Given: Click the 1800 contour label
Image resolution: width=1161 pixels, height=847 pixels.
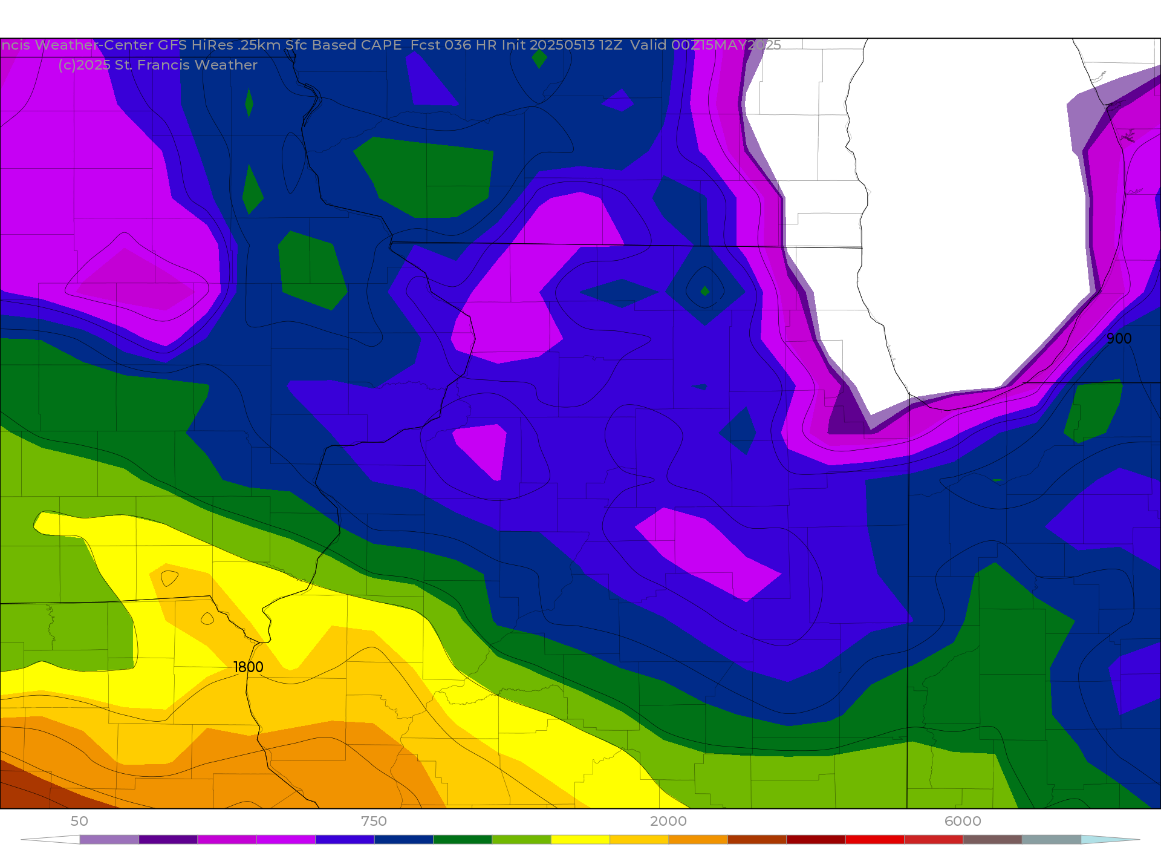Looking at the screenshot, I should [249, 667].
